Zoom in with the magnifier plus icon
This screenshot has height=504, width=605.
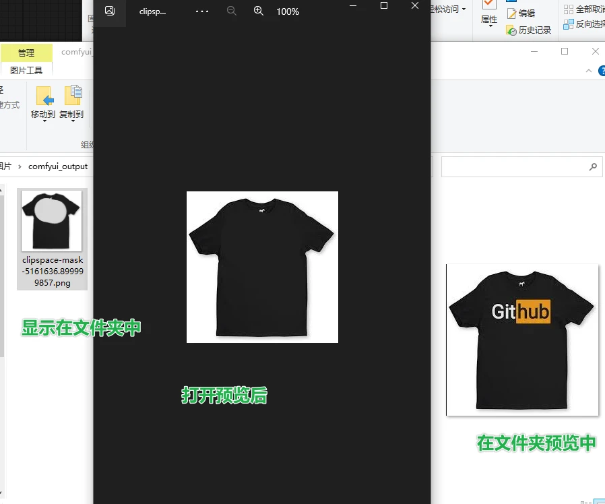(x=258, y=11)
